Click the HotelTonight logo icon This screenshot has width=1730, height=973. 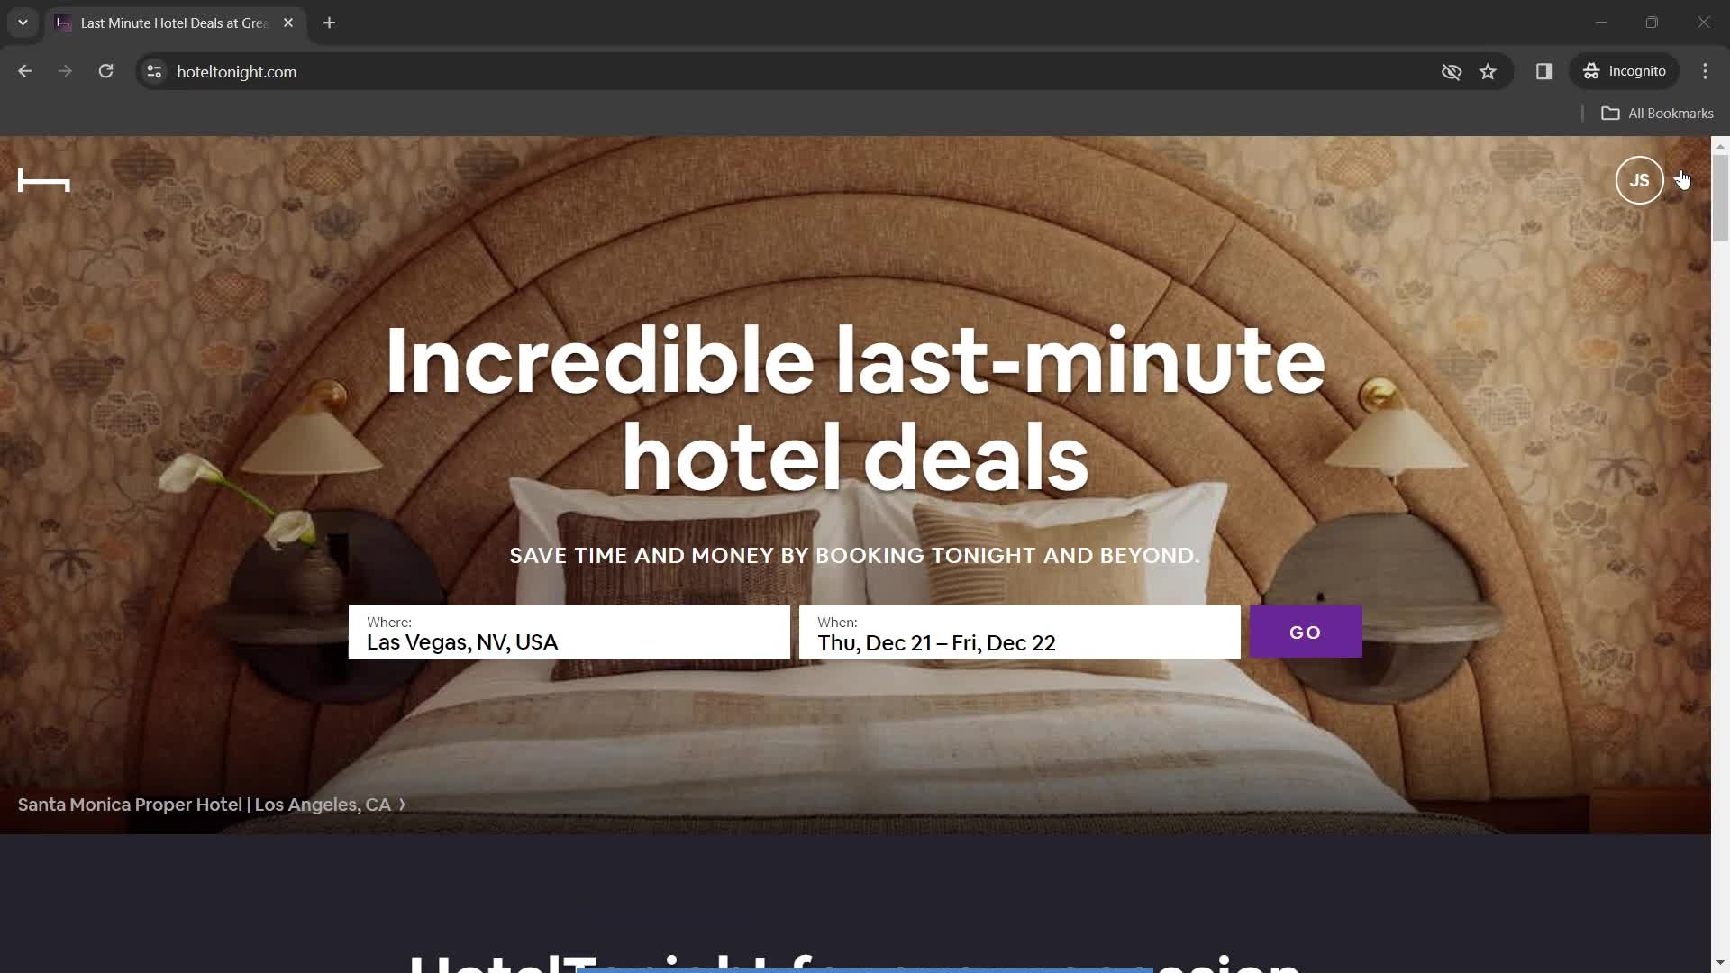coord(42,179)
